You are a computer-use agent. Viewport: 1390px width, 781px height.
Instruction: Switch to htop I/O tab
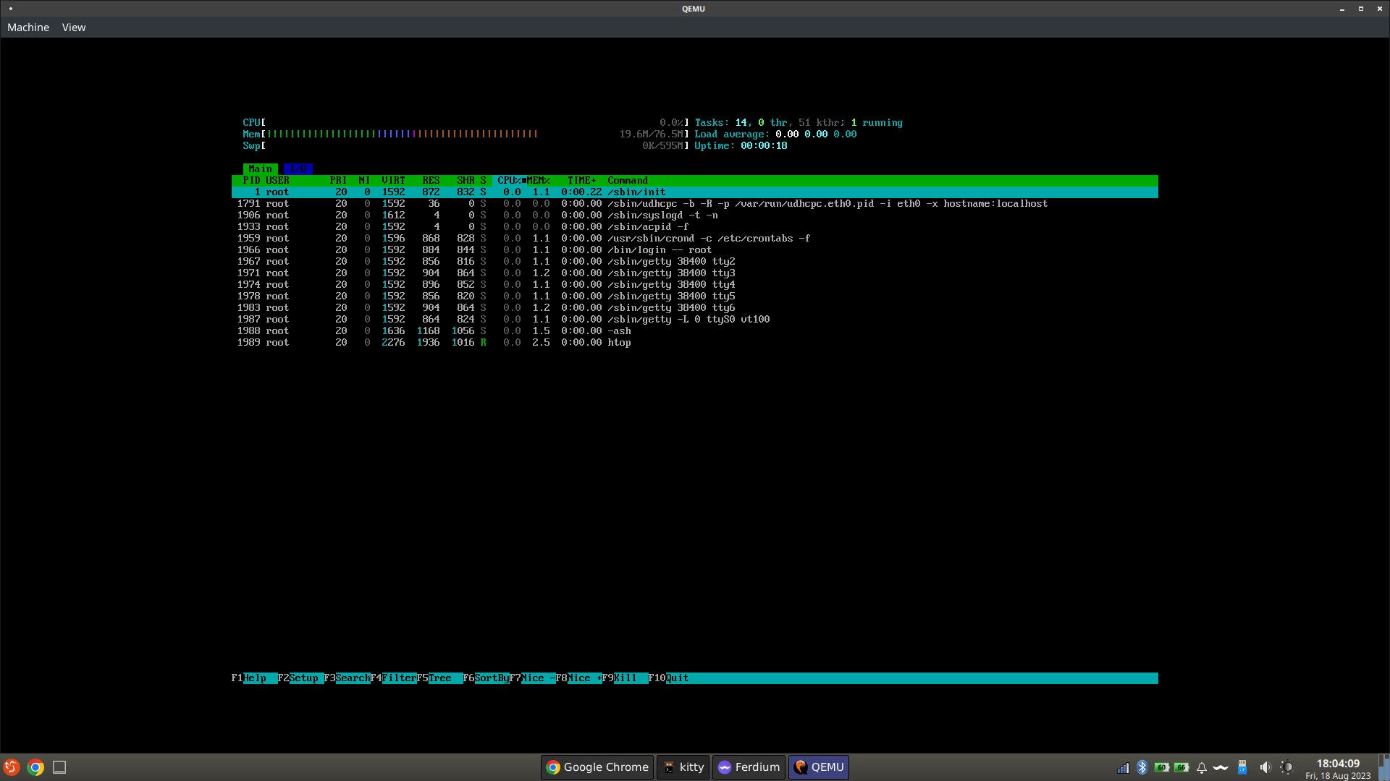pyautogui.click(x=298, y=168)
